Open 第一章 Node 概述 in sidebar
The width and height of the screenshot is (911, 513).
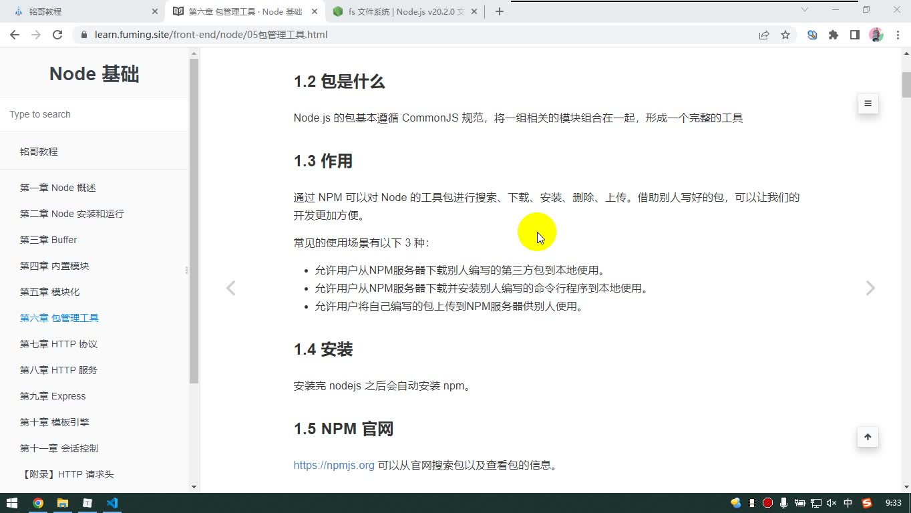(58, 188)
